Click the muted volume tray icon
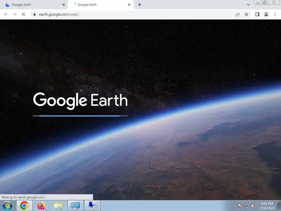The width and height of the screenshot is (281, 211). pyautogui.click(x=253, y=206)
